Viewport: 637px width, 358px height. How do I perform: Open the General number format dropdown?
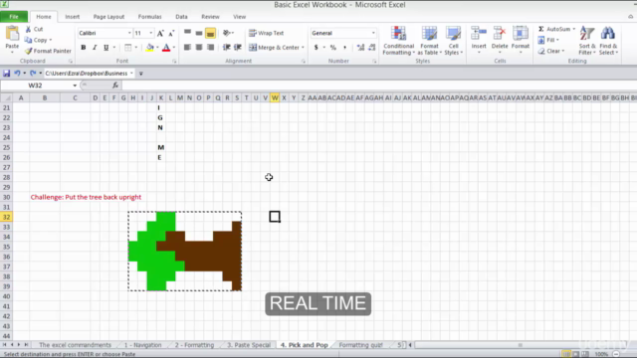pyautogui.click(x=373, y=33)
